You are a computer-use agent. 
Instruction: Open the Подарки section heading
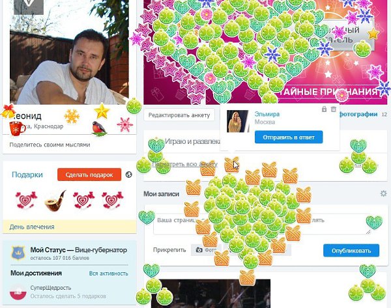coord(27,175)
